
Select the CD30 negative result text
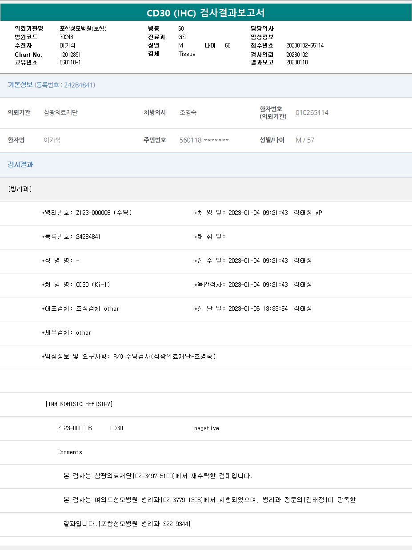click(x=206, y=428)
